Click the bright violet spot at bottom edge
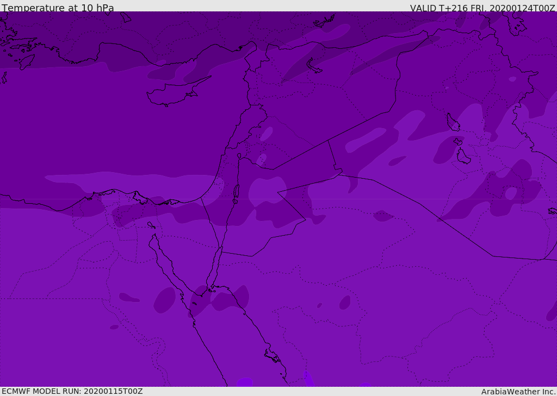Screen dimensions: 557x396 pyautogui.click(x=308, y=379)
